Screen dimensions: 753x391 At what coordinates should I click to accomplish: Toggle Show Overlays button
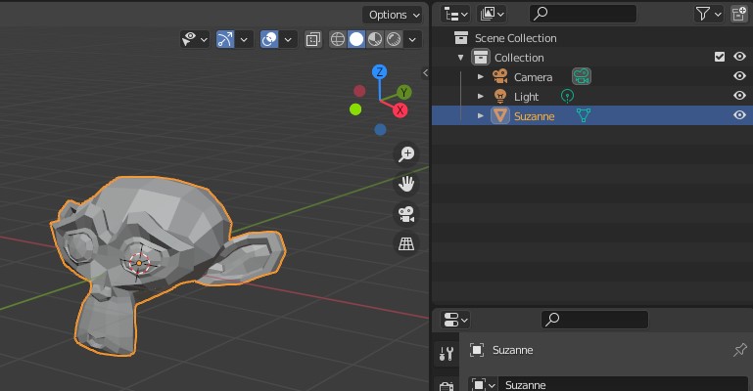click(269, 39)
